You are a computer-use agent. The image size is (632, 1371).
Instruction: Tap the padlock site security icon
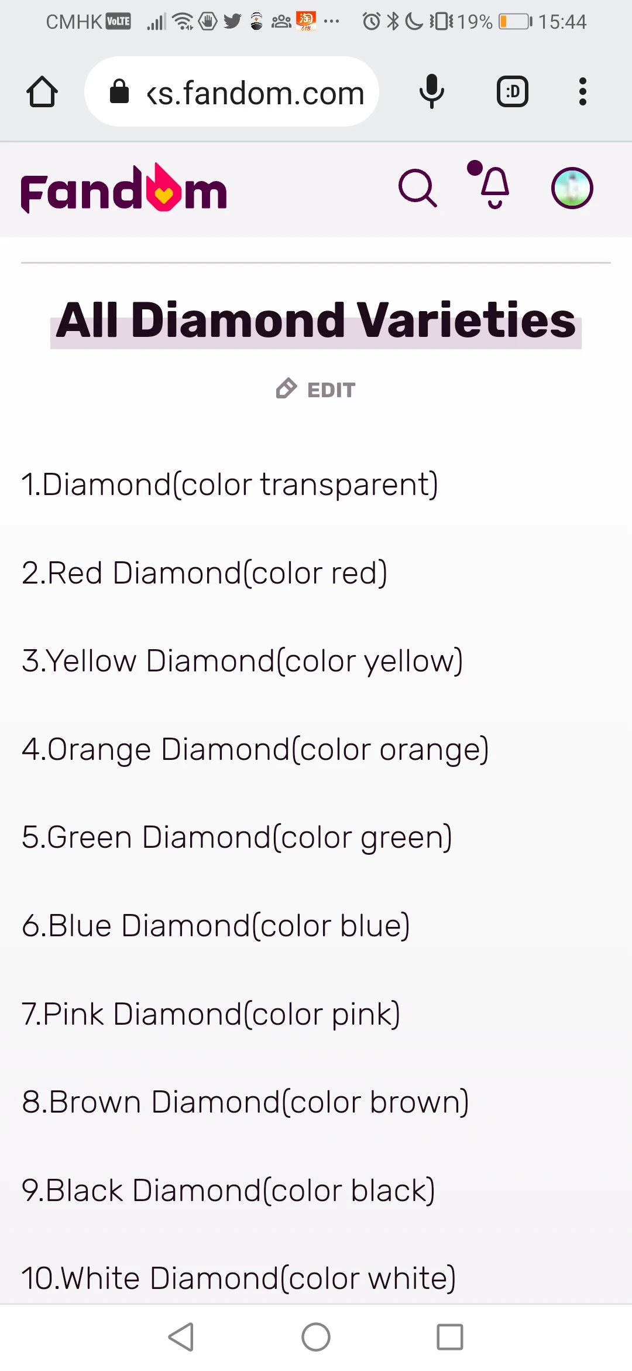tap(119, 92)
